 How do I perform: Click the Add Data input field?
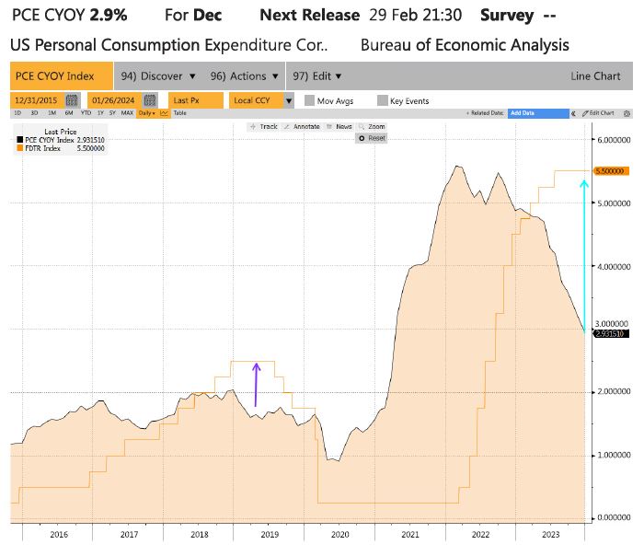tap(538, 113)
